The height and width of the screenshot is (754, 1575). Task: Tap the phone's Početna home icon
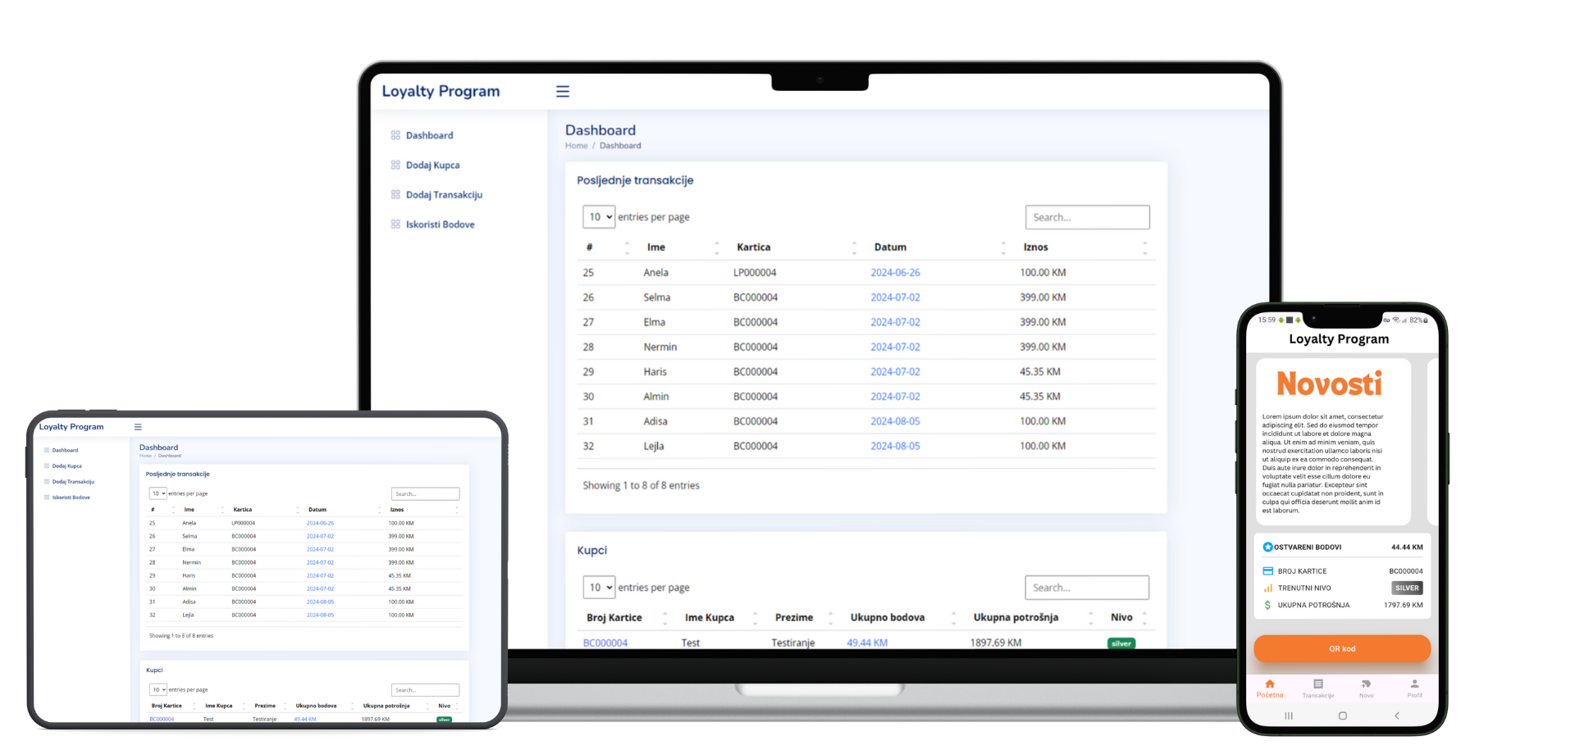pyautogui.click(x=1269, y=684)
